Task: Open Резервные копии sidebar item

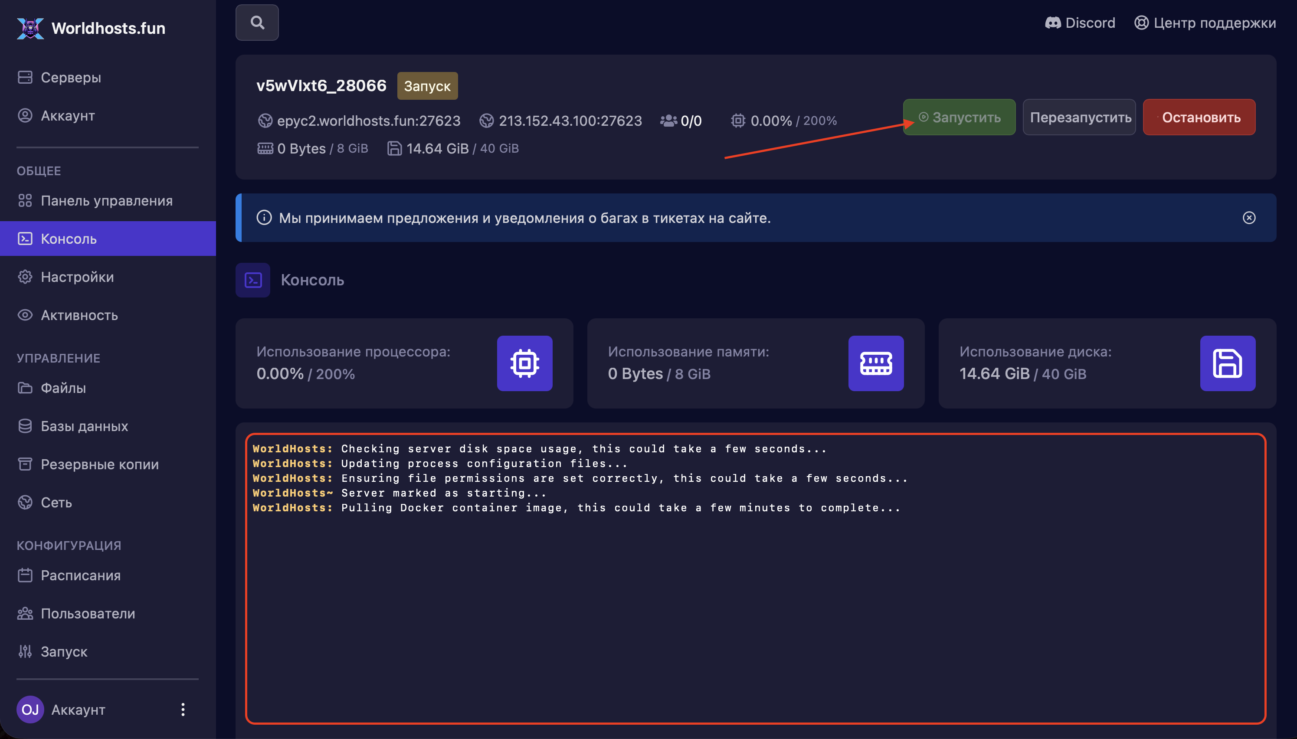Action: [99, 464]
